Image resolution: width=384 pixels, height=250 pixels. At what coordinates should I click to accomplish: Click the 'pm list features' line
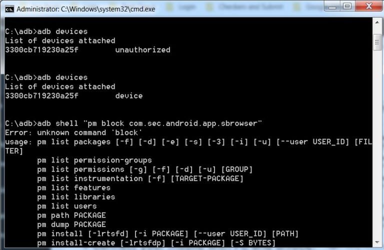click(x=73, y=187)
